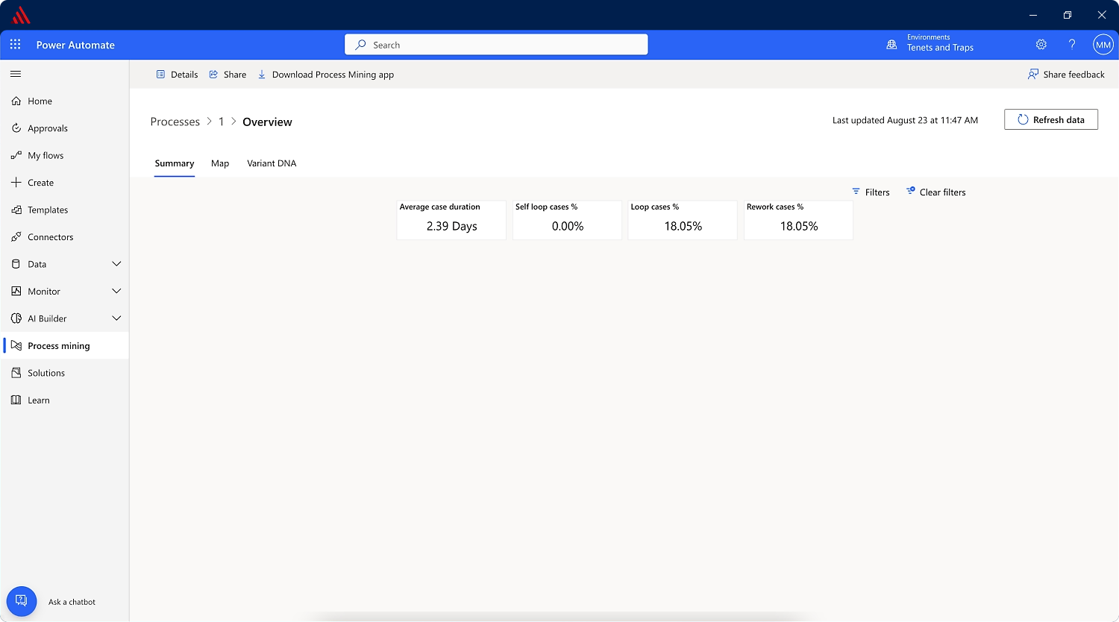1119x622 pixels.
Task: Click the Process mining icon
Action: (16, 345)
